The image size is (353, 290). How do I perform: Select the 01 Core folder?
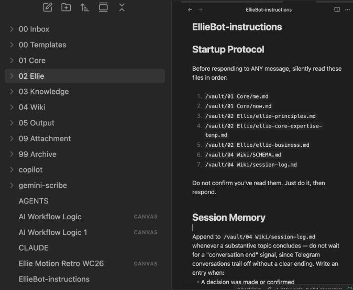pos(85,60)
